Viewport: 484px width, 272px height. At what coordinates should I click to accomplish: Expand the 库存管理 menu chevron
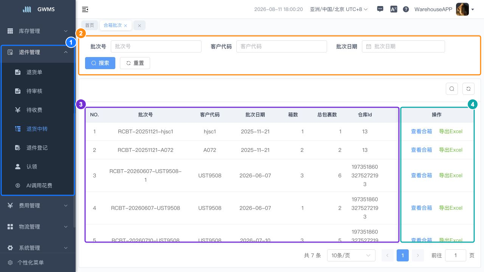tap(66, 31)
